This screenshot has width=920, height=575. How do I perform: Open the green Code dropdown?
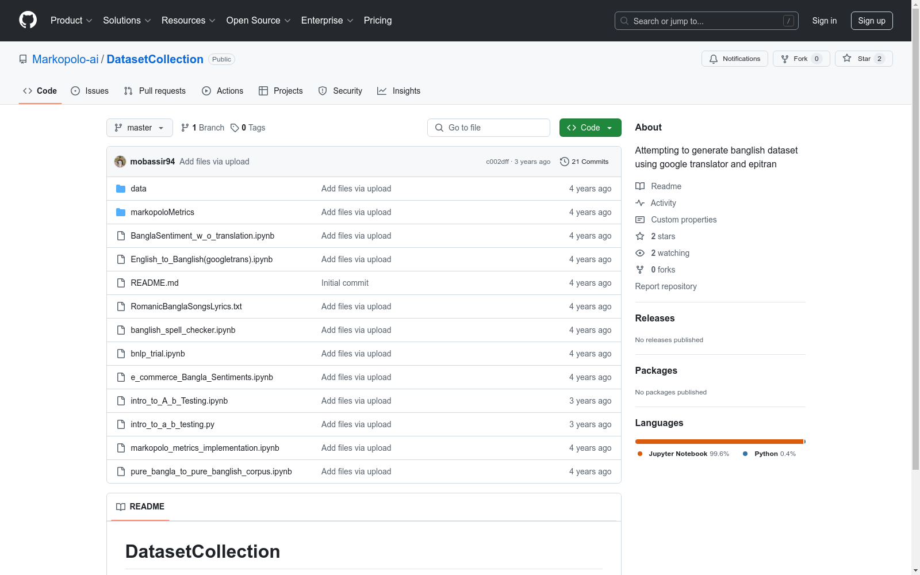[x=590, y=128]
